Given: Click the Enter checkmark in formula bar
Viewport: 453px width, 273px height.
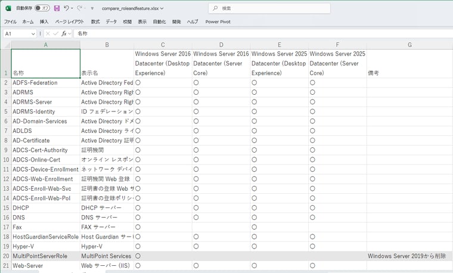Looking at the screenshot, I should pyautogui.click(x=55, y=34).
